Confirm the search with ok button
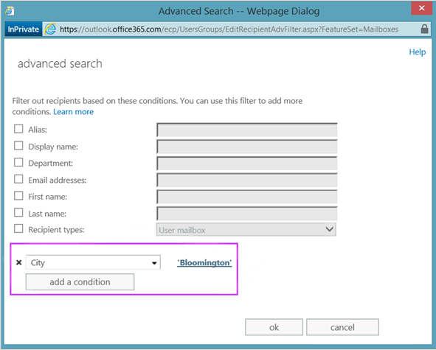The image size is (436, 350). (x=274, y=327)
